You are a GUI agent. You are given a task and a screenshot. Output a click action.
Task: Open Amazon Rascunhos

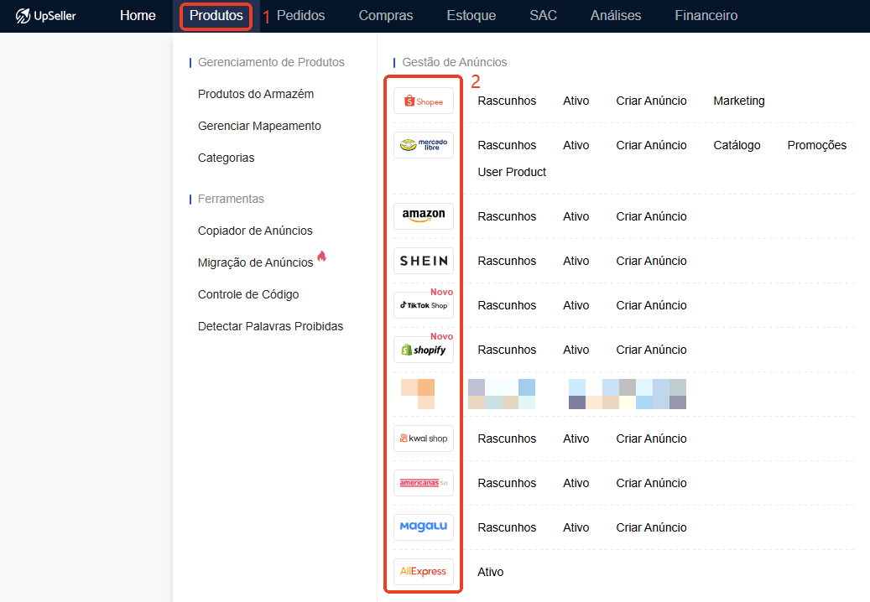pos(507,216)
